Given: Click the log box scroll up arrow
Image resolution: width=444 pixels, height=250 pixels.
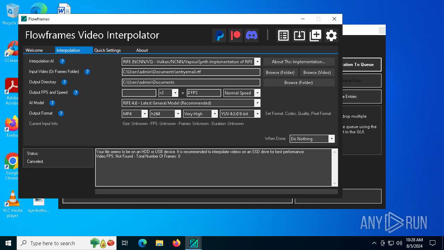Looking at the screenshot, I should tap(335, 152).
